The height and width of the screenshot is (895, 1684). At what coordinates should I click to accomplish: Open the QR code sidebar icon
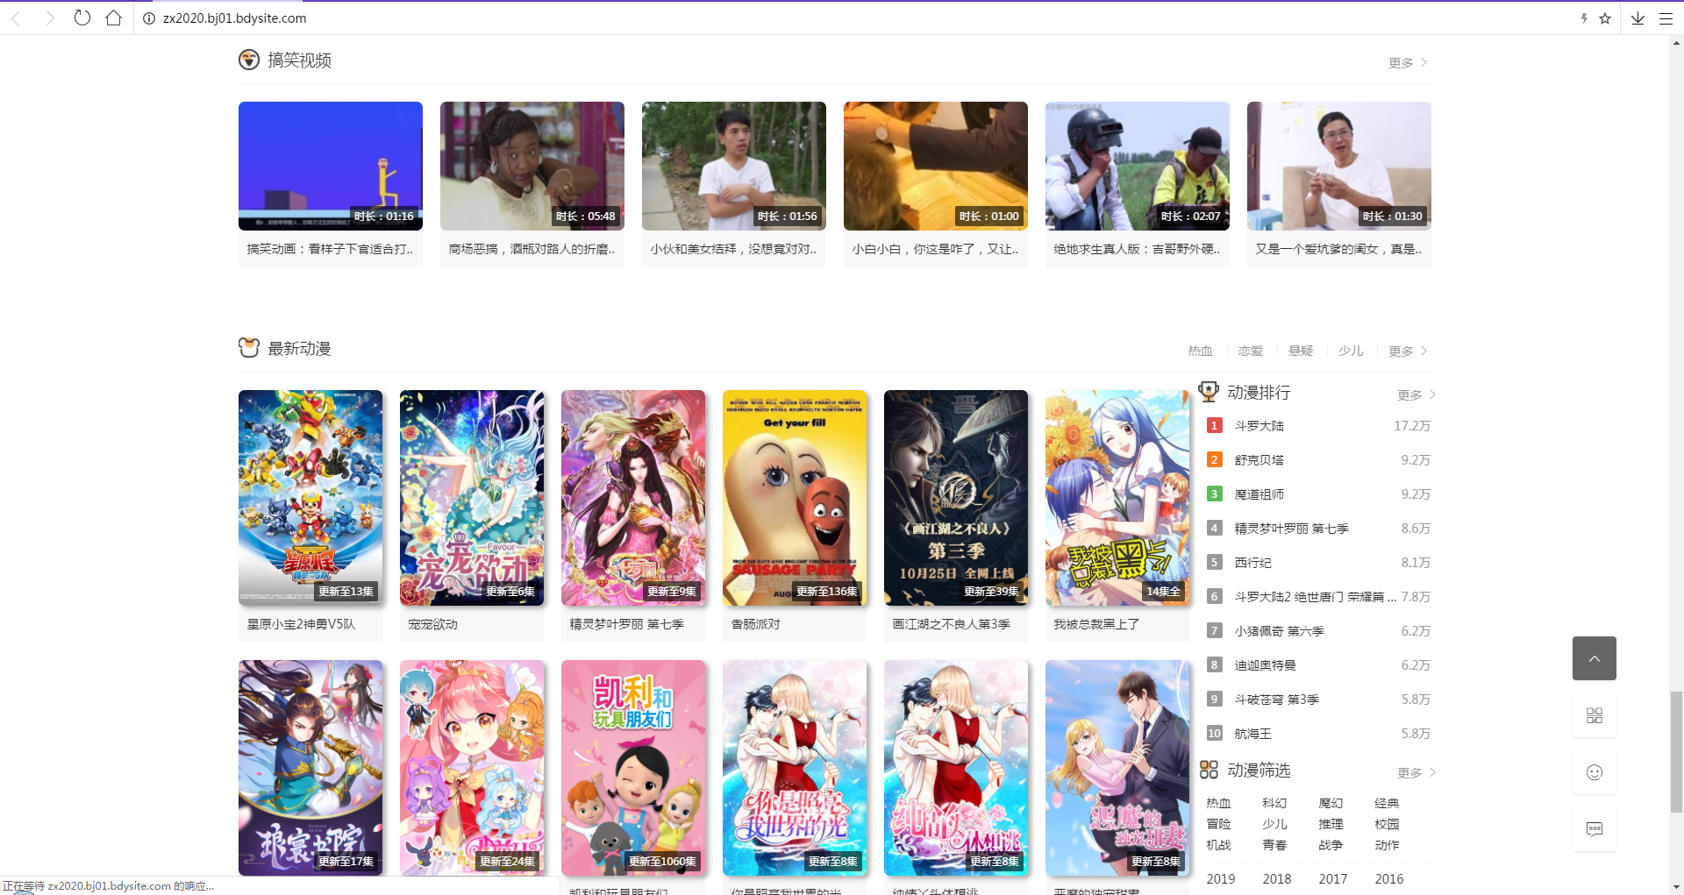coord(1594,715)
